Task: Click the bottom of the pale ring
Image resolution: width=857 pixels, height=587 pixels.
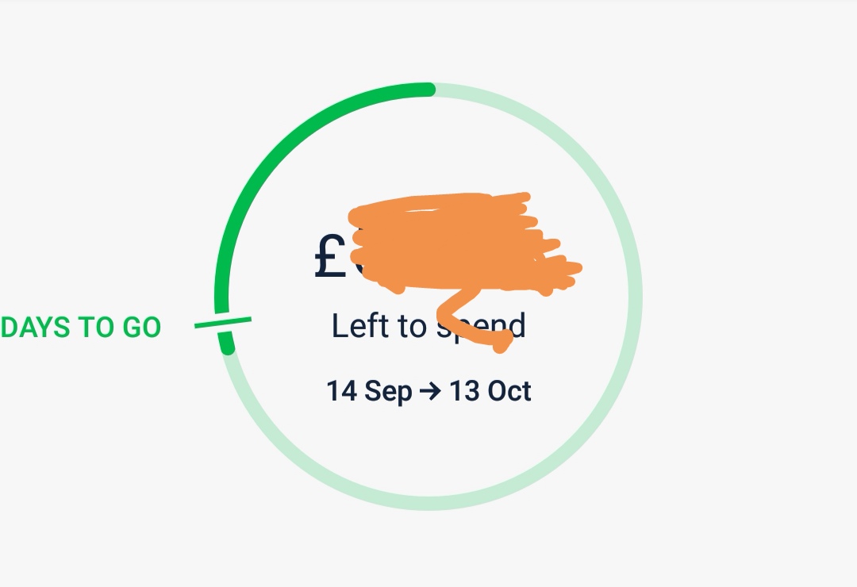Action: [429, 504]
